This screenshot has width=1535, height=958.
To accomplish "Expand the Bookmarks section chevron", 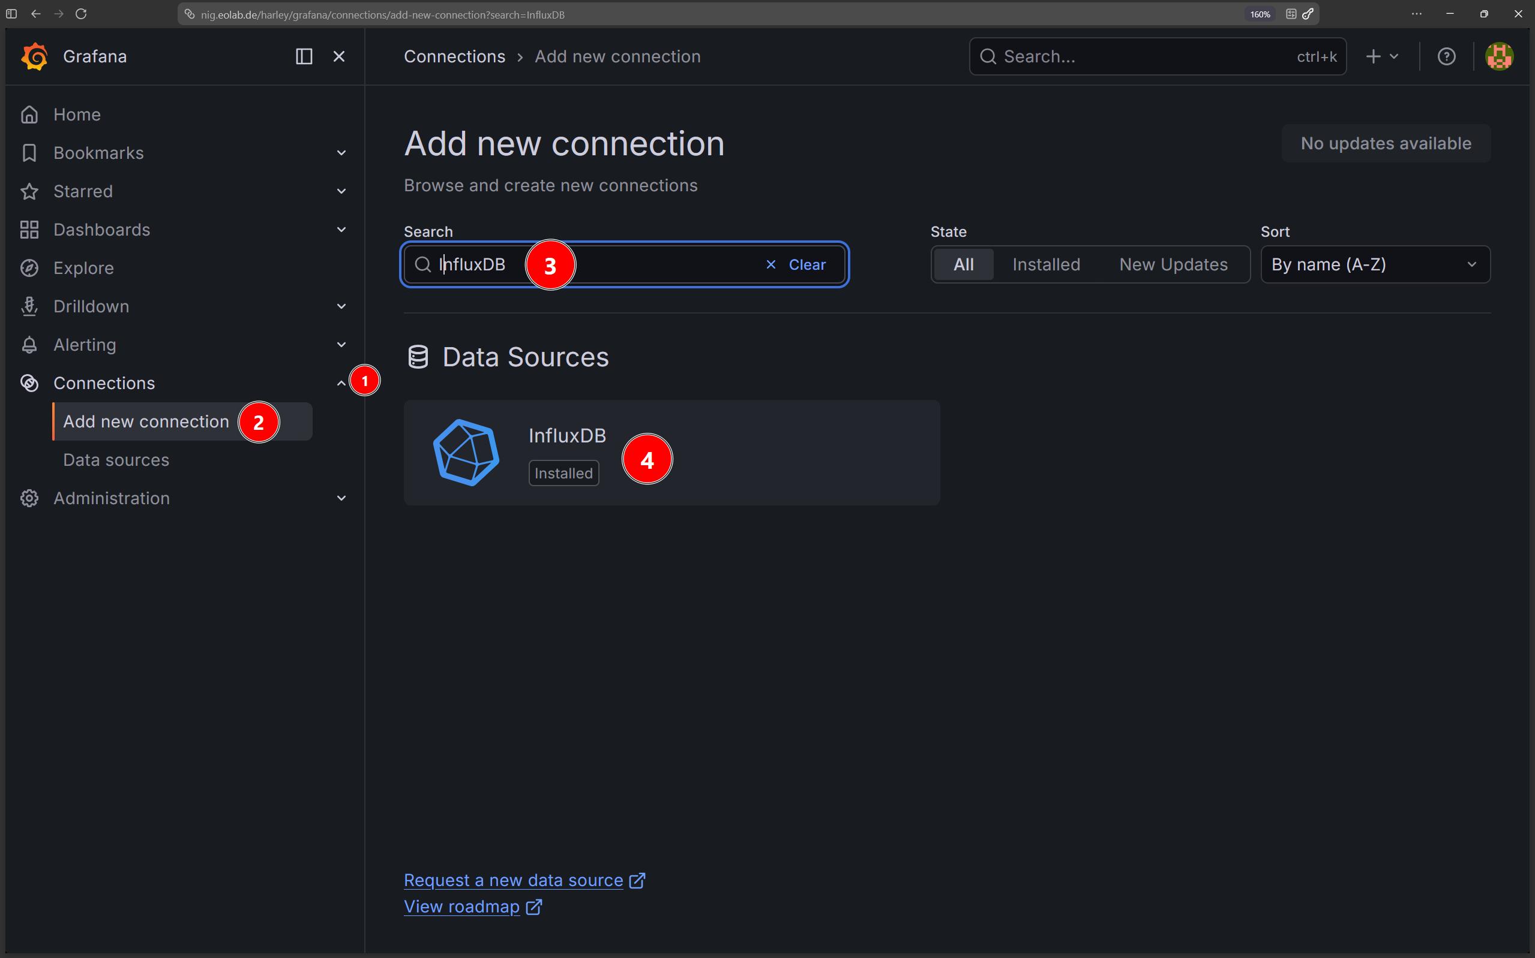I will click(x=341, y=153).
